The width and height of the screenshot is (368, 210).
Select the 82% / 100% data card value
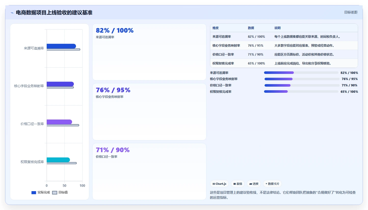pos(115,31)
